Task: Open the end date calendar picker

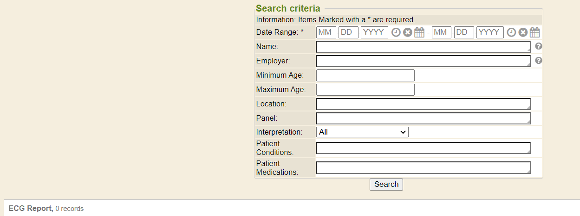Action: coord(535,32)
